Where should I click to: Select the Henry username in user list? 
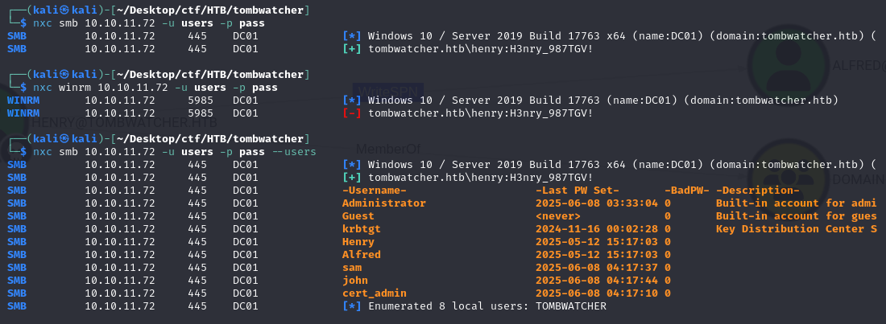pos(358,241)
